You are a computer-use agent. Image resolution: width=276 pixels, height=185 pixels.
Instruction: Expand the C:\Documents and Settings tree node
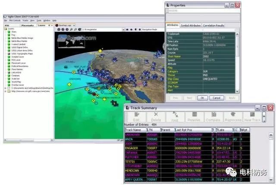pos(5,88)
